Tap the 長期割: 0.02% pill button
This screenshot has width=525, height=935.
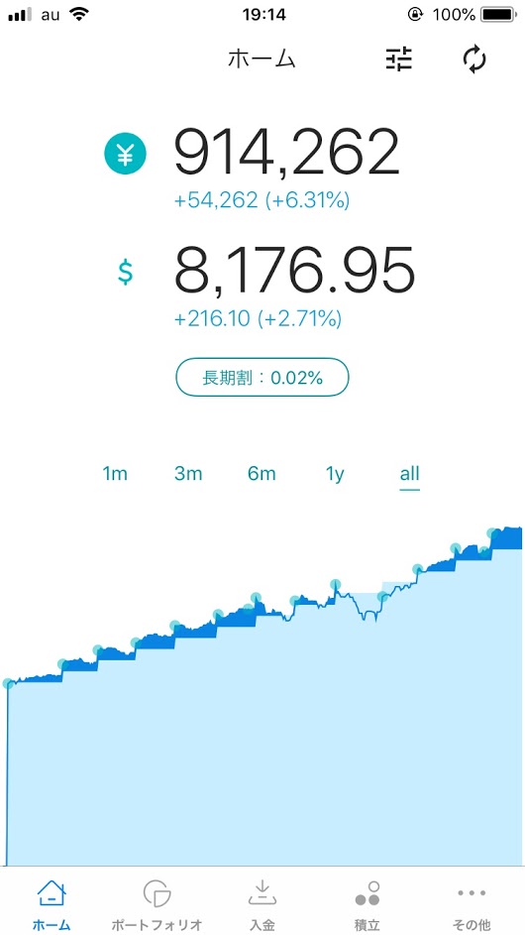pyautogui.click(x=262, y=377)
